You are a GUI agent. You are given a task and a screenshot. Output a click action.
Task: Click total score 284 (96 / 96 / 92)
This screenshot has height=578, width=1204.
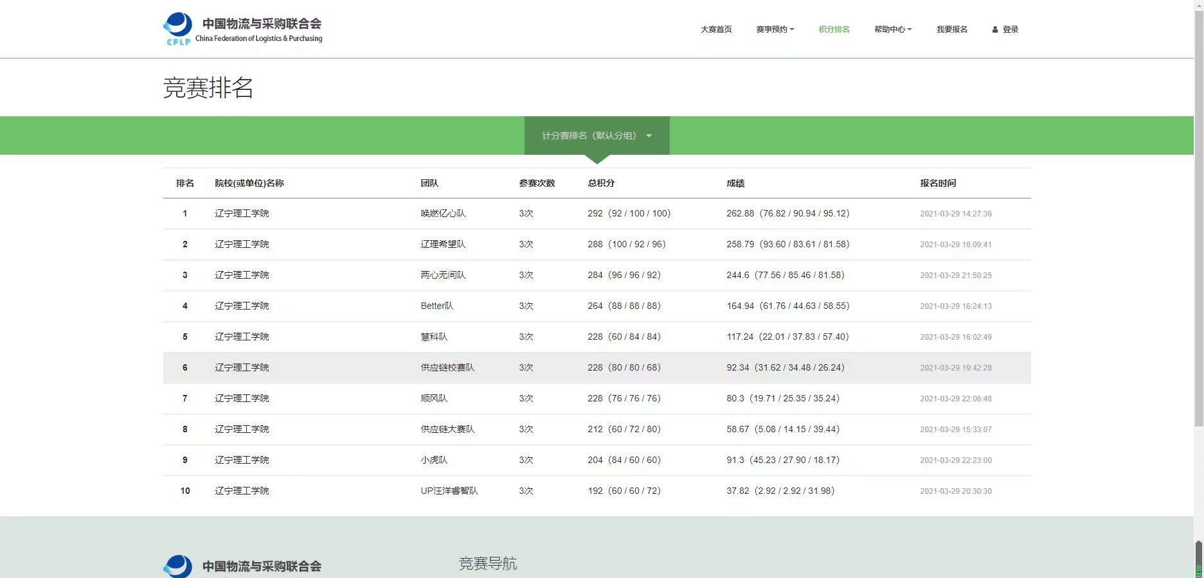(x=624, y=275)
